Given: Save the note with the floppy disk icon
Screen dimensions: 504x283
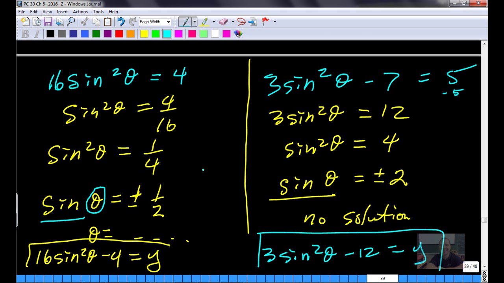Looking at the screenshot, I should click(x=48, y=22).
